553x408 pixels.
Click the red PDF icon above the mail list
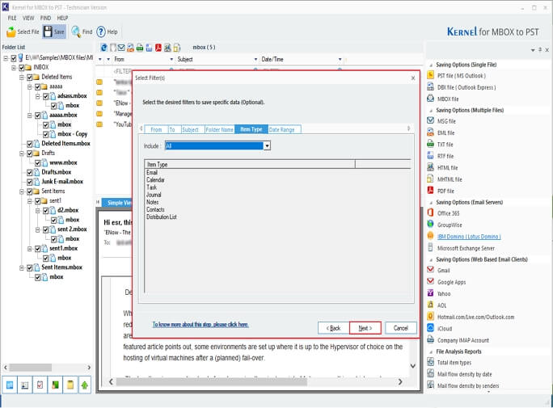(x=158, y=48)
